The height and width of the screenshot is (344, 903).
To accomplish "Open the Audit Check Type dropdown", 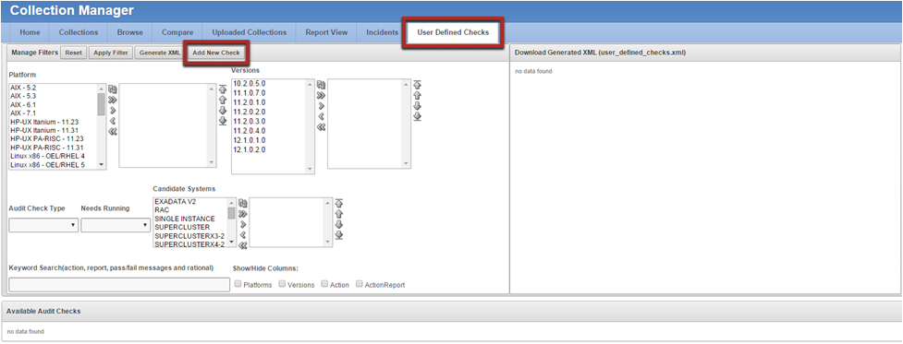I will pyautogui.click(x=43, y=226).
